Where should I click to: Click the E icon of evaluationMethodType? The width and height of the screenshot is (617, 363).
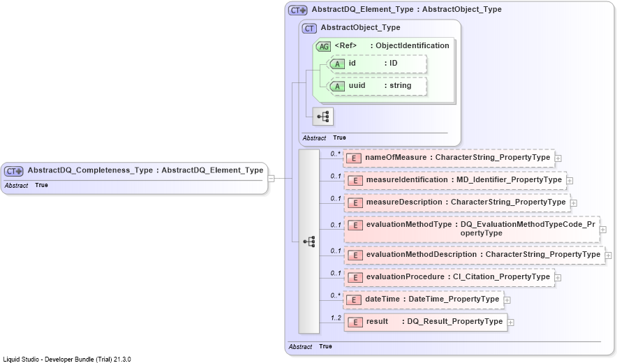(x=355, y=225)
